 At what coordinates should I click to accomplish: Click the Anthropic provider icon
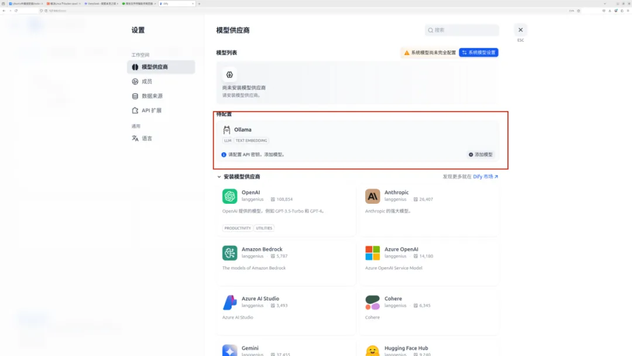pos(372,196)
